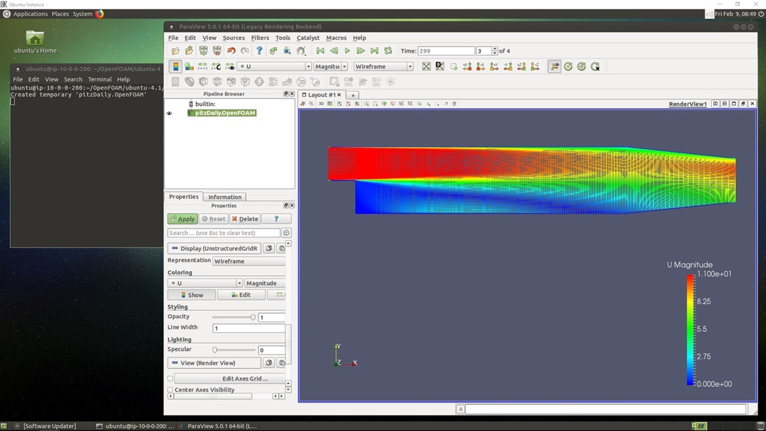This screenshot has height=431, width=766.
Task: Click the Opacity slider
Action: click(234, 317)
